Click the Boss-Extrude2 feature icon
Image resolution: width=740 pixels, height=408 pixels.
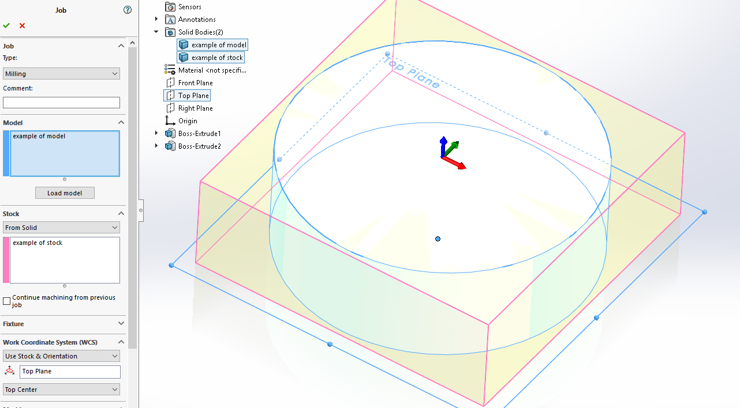170,146
